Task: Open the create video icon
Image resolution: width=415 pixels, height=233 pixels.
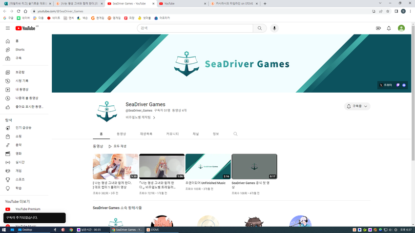Action: click(378, 28)
